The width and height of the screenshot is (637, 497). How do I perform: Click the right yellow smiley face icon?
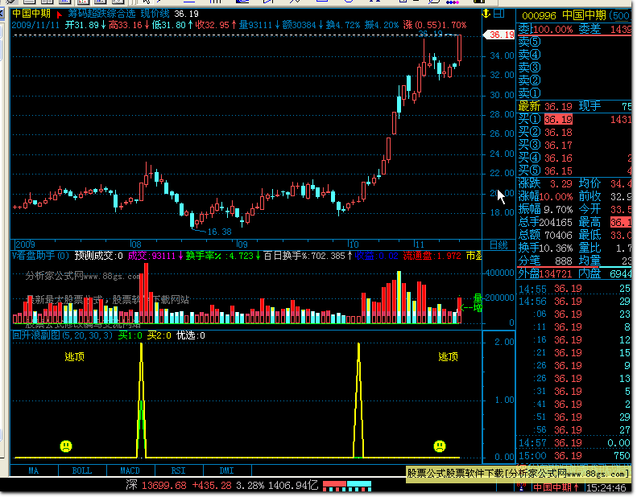439,446
